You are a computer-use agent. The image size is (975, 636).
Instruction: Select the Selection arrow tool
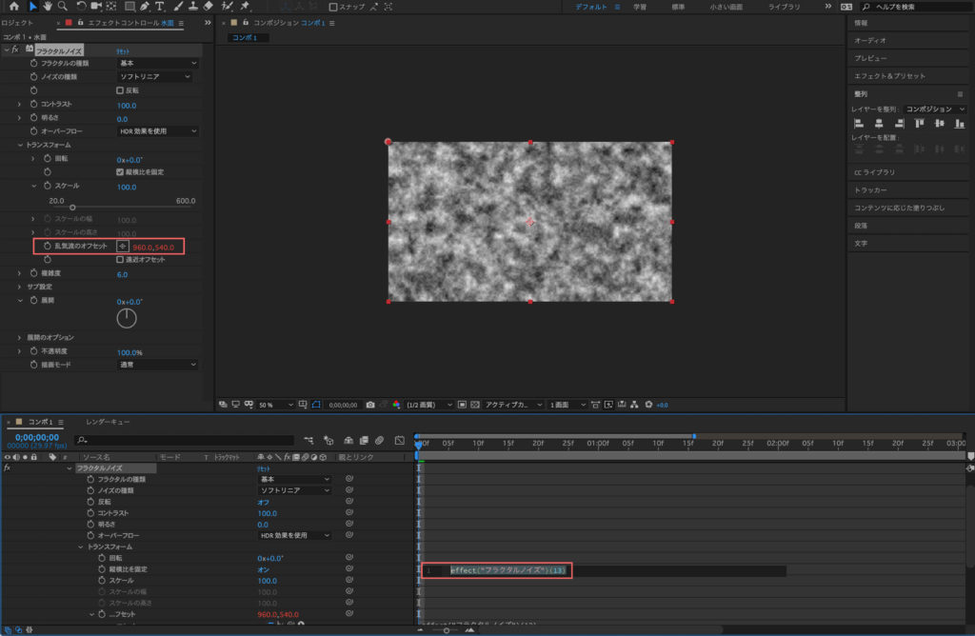pyautogui.click(x=33, y=7)
